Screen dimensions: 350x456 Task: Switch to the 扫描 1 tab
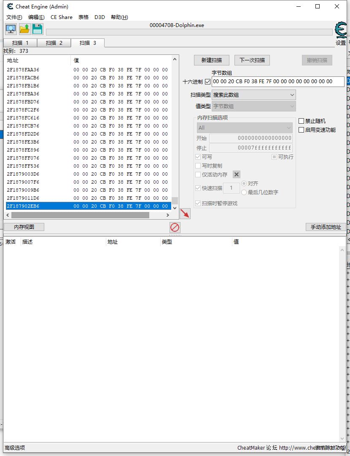(20, 43)
